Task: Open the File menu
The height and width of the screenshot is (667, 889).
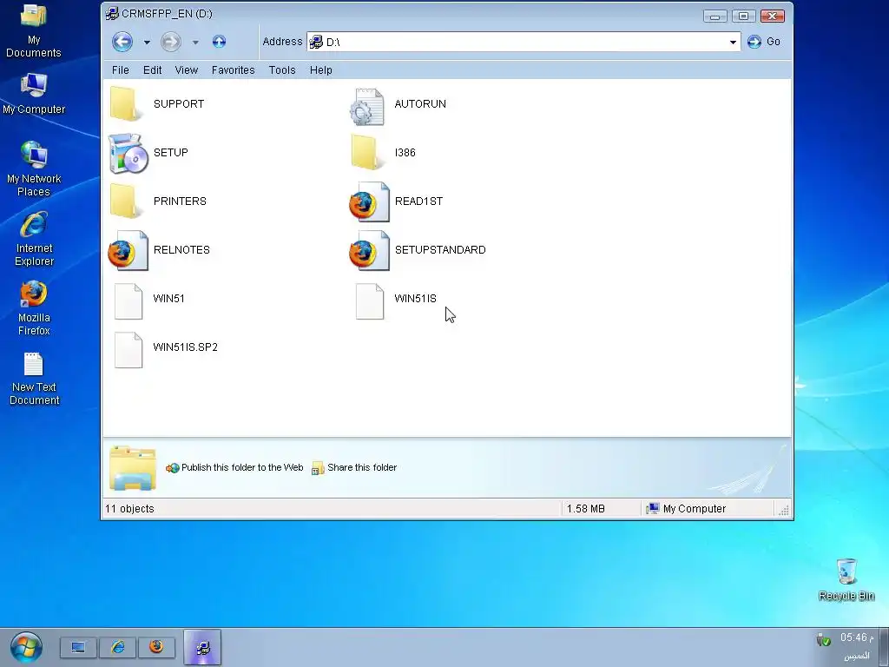Action: point(120,69)
